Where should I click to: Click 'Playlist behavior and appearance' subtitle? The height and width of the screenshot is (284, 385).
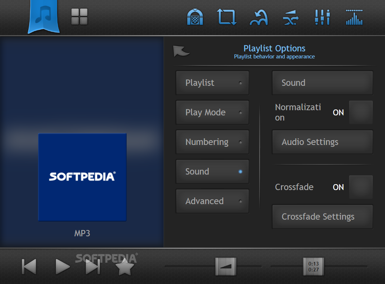[x=274, y=57]
